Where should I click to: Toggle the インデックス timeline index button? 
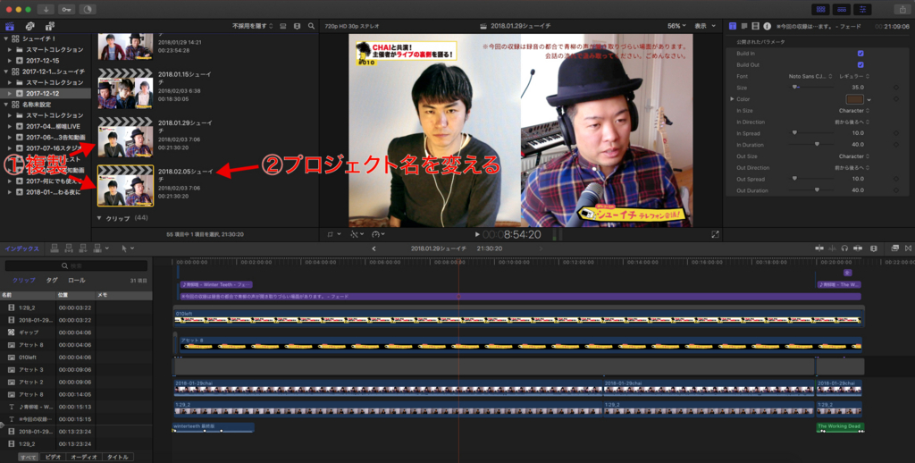[x=21, y=248]
